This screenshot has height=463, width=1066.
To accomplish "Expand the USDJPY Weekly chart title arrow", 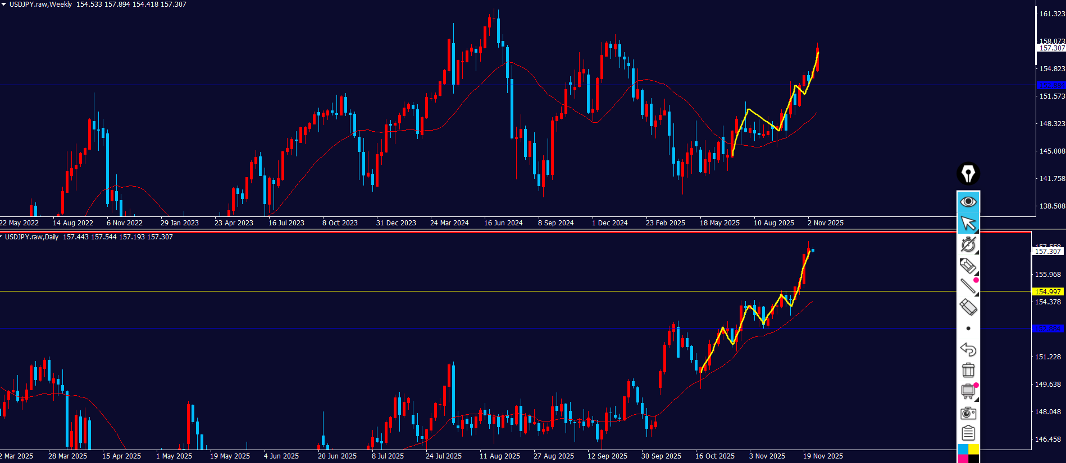I will tap(3, 4).
